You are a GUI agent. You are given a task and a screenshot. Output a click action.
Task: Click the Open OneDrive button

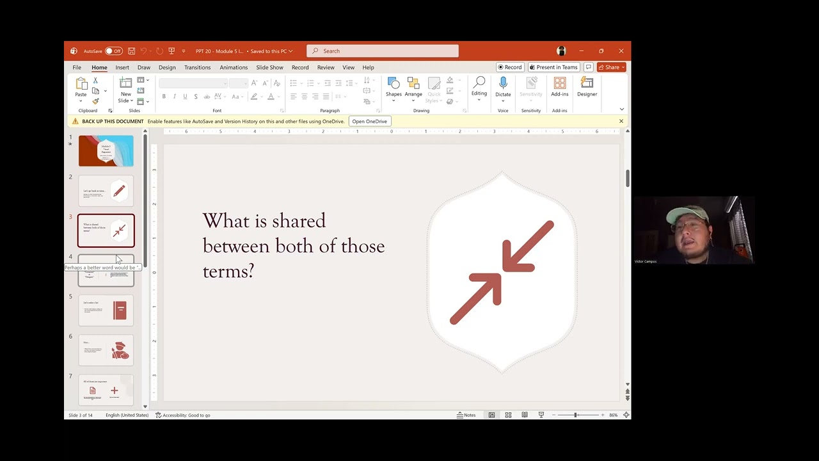[x=369, y=121]
